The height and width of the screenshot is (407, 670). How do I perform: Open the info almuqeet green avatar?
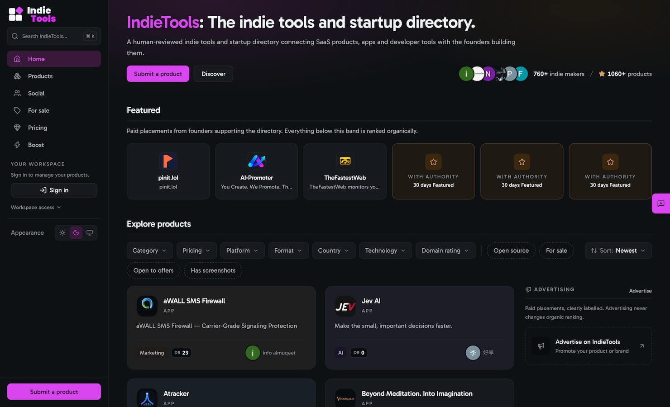pos(253,353)
